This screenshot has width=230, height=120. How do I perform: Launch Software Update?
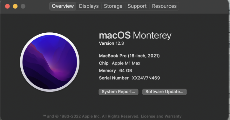pos(164,92)
